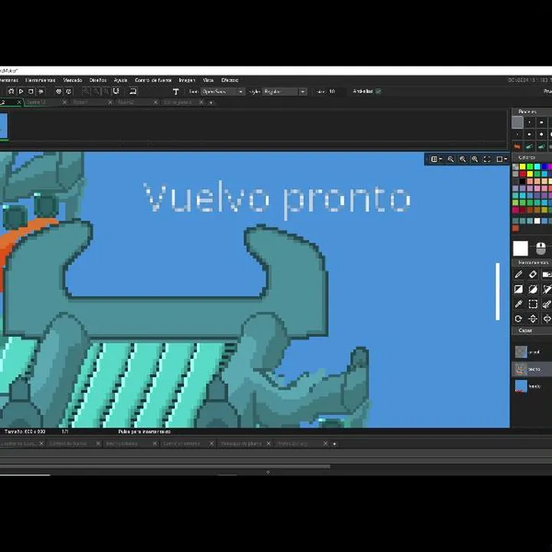Image resolution: width=552 pixels, height=552 pixels.
Task: Select the Pencil tool in Herramientas
Action: [518, 274]
